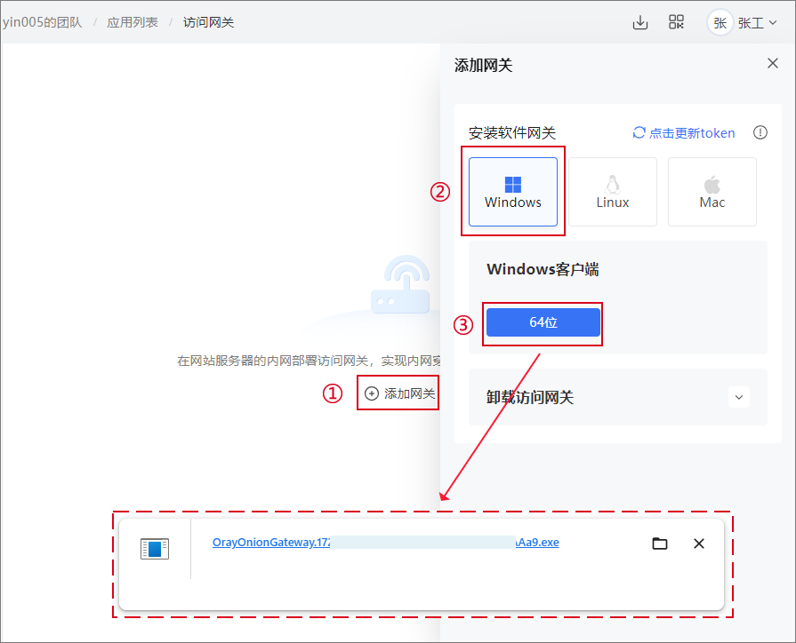Open the QR code icon in header
The image size is (796, 643).
[676, 22]
